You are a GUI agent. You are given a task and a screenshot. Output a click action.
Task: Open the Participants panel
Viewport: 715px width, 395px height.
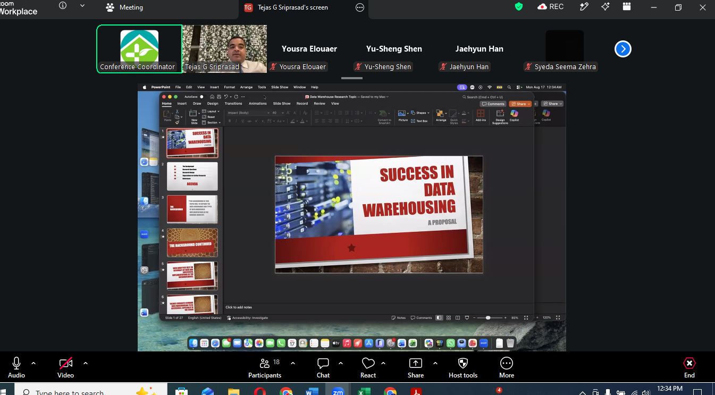(x=265, y=367)
